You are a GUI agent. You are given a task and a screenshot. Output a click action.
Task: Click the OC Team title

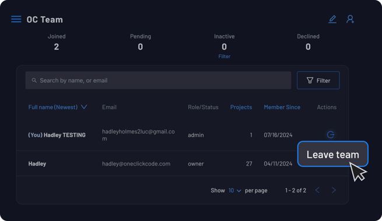click(x=44, y=19)
